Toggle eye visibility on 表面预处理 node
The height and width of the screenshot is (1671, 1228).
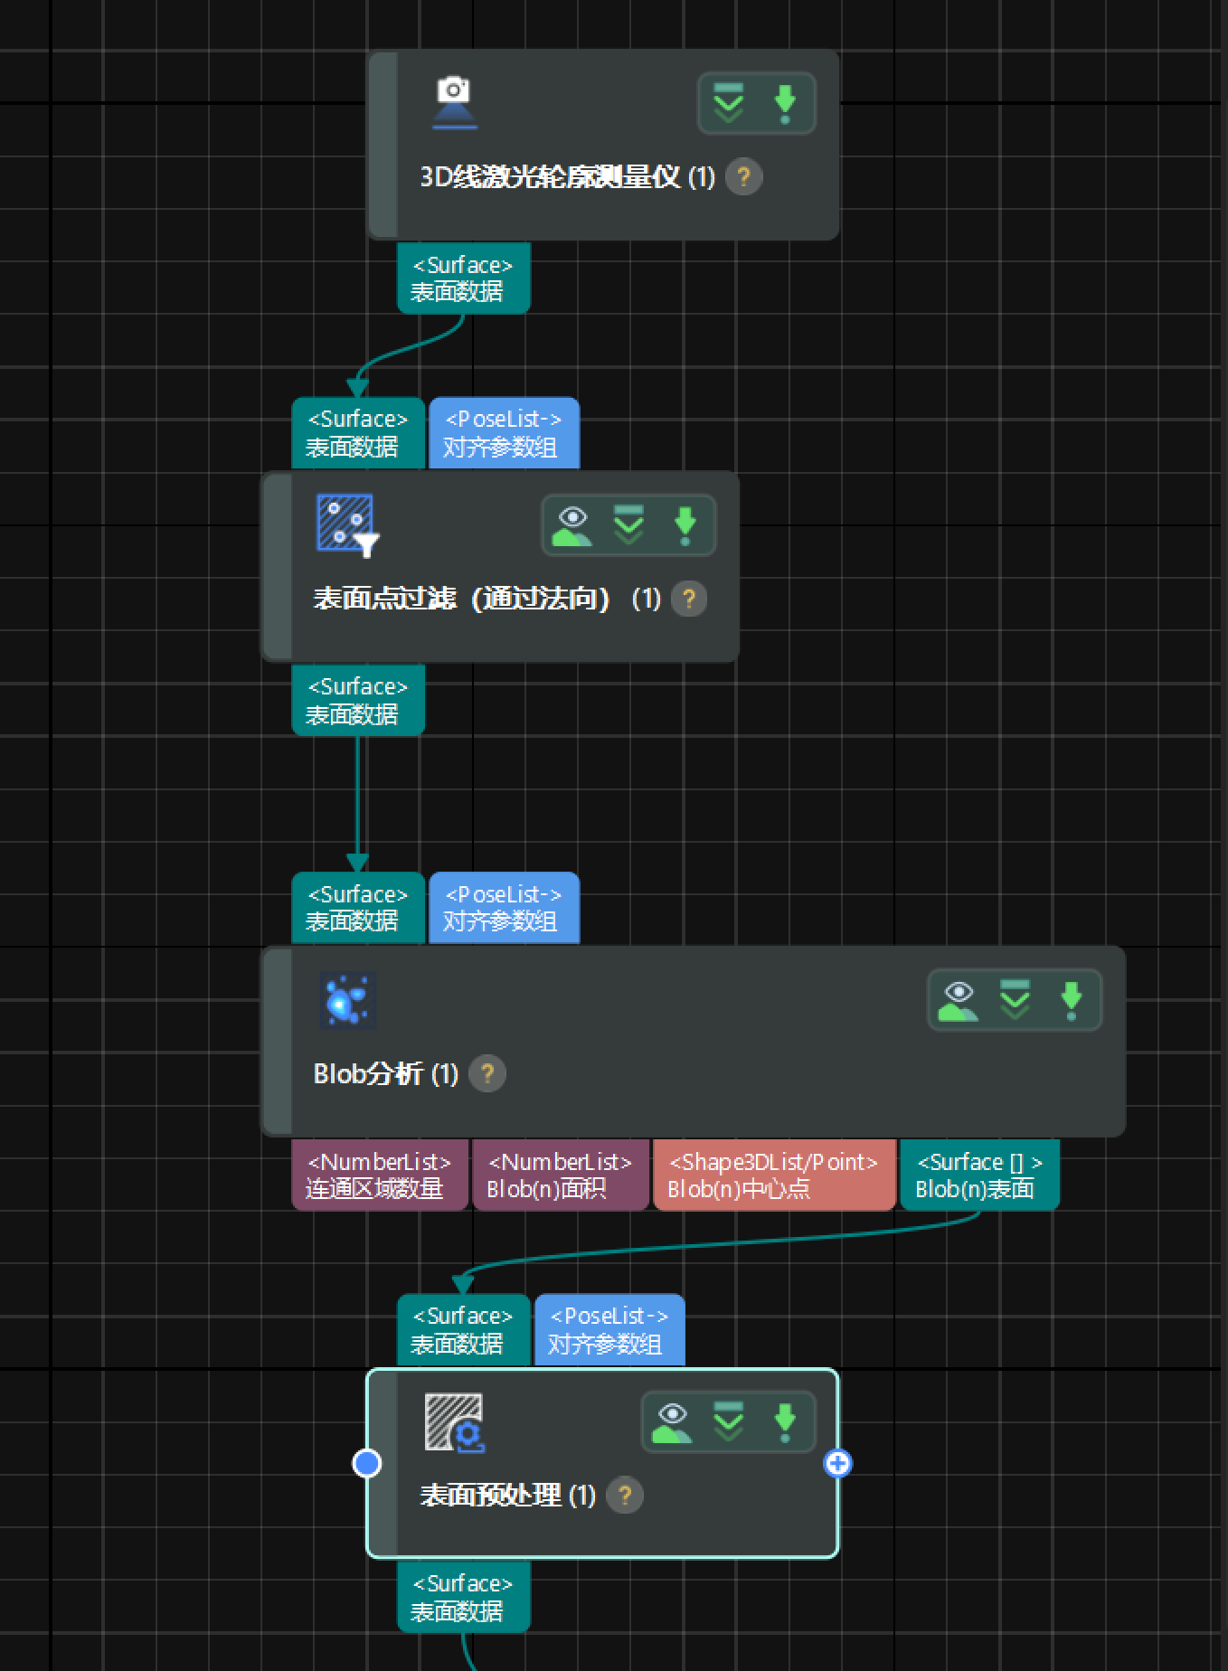tap(672, 1422)
